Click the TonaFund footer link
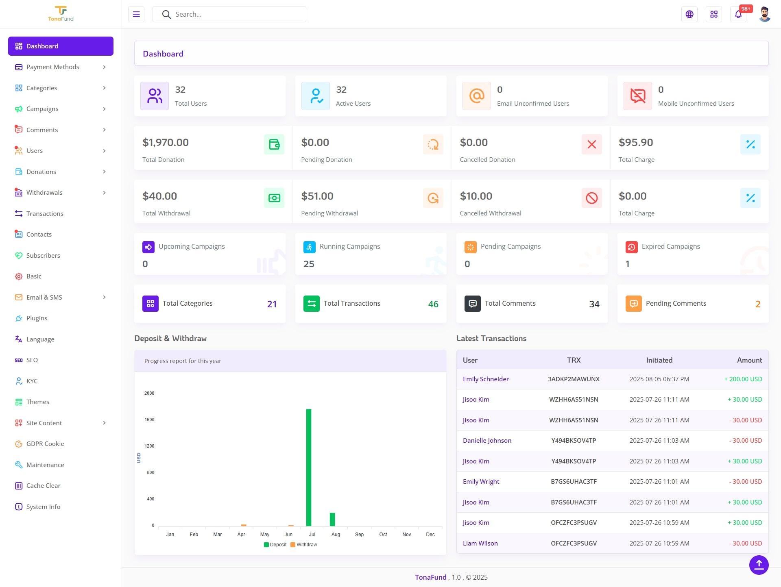 pyautogui.click(x=430, y=577)
